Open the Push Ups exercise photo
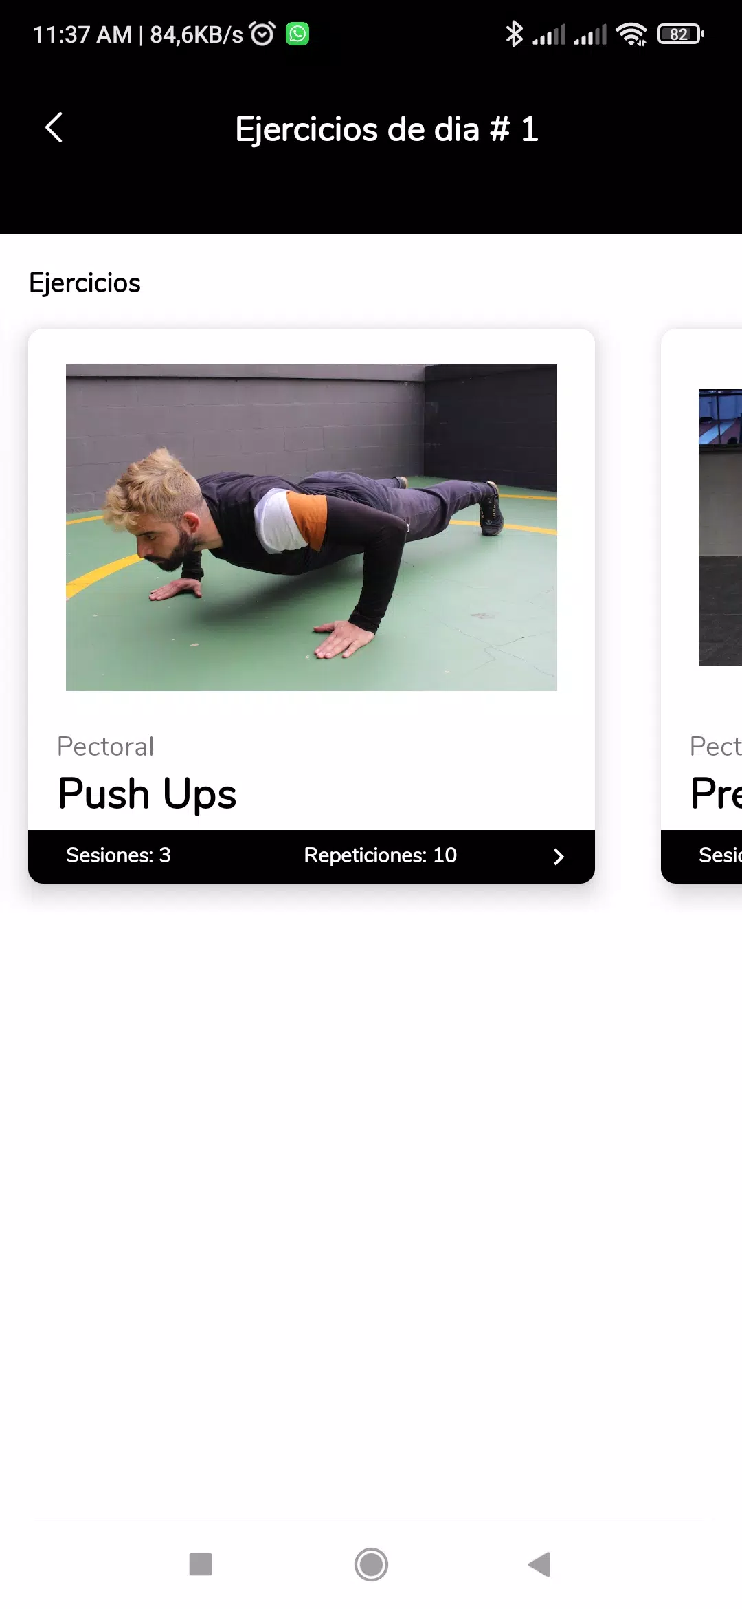742x1609 pixels. tap(311, 527)
